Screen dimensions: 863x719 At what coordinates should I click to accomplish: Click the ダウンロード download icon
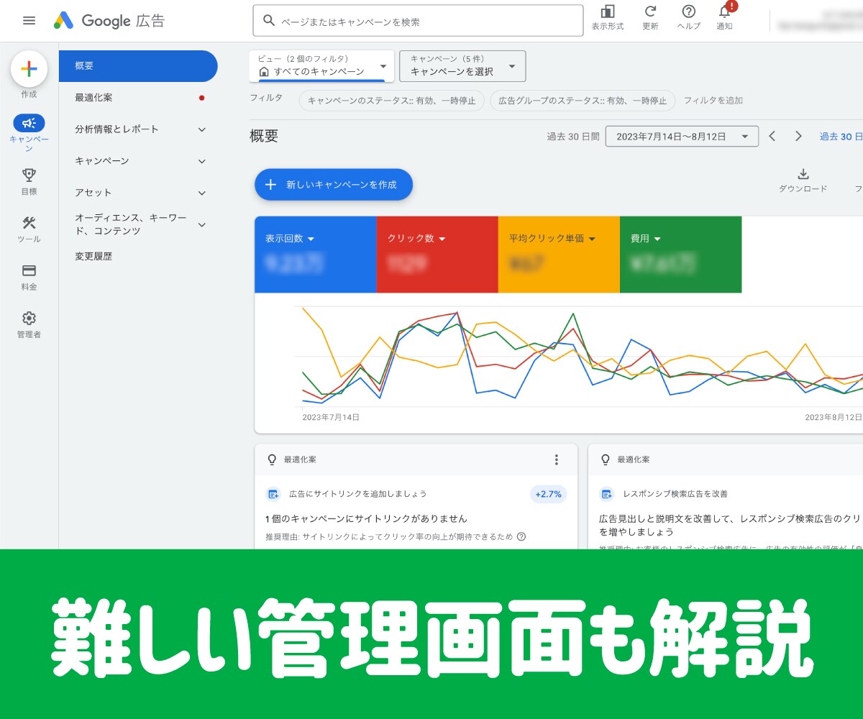pyautogui.click(x=803, y=174)
